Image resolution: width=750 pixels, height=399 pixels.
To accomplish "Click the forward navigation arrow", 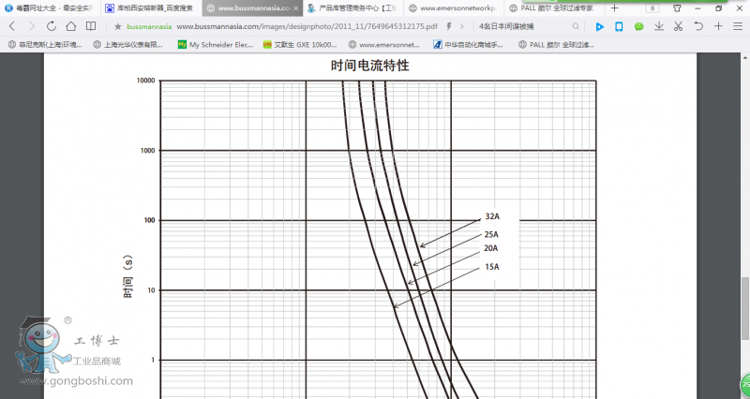I will click(30, 26).
